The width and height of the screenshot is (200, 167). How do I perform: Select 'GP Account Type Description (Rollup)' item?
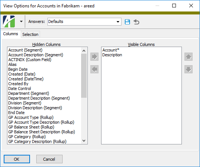tap(41, 122)
